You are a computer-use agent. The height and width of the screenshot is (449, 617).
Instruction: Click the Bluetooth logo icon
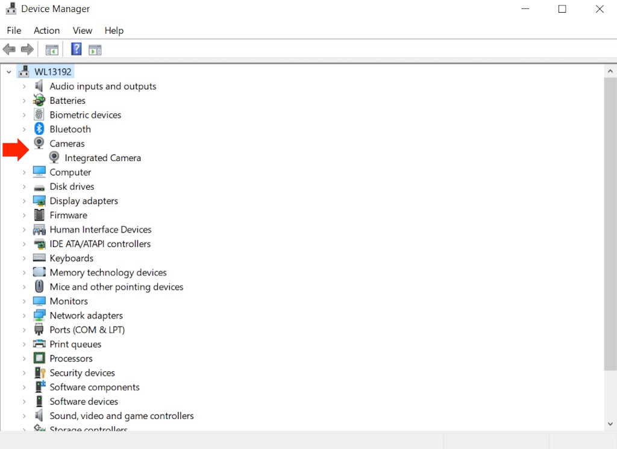pyautogui.click(x=39, y=129)
